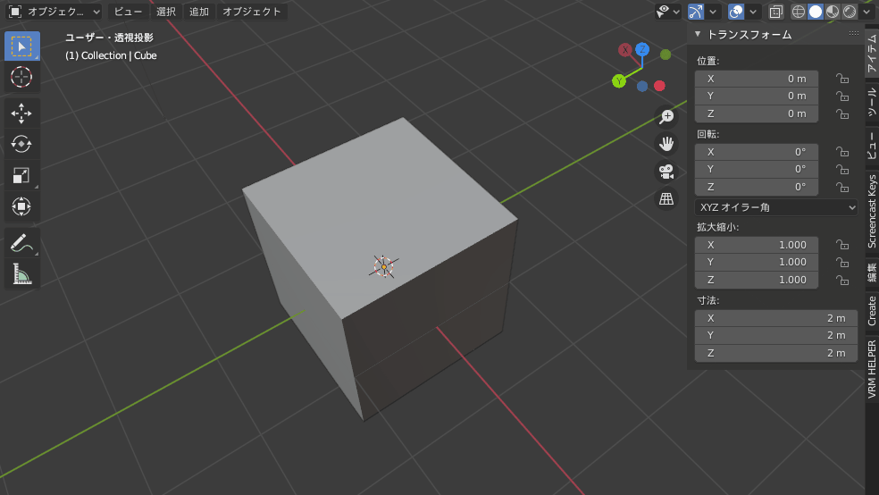Open the オブジェクト menu

tap(252, 12)
